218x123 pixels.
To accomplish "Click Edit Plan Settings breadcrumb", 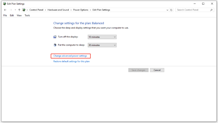I will coord(101,10).
